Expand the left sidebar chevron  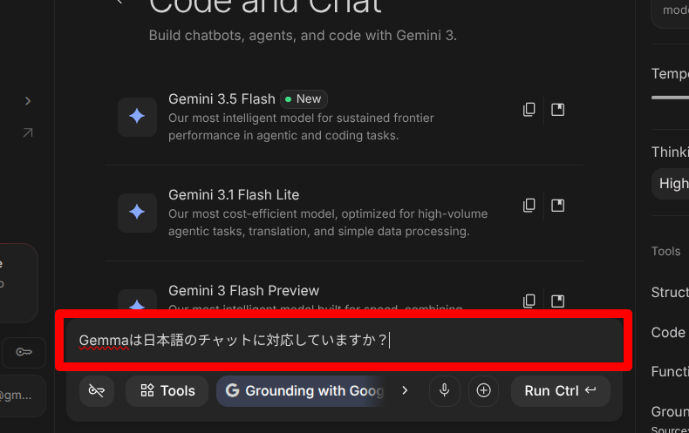coord(28,101)
